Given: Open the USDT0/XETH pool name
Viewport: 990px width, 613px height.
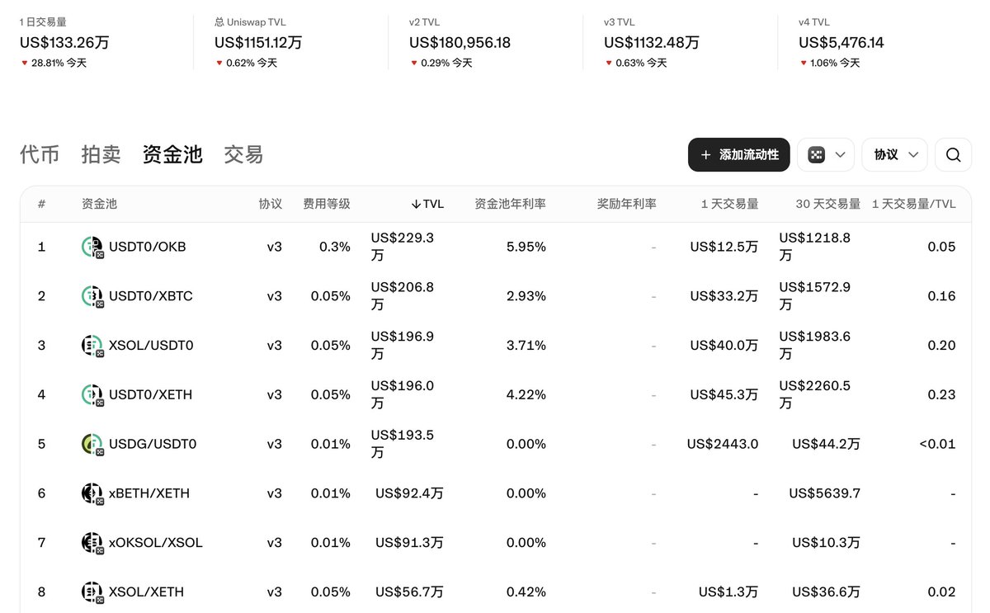Looking at the screenshot, I should pyautogui.click(x=151, y=395).
